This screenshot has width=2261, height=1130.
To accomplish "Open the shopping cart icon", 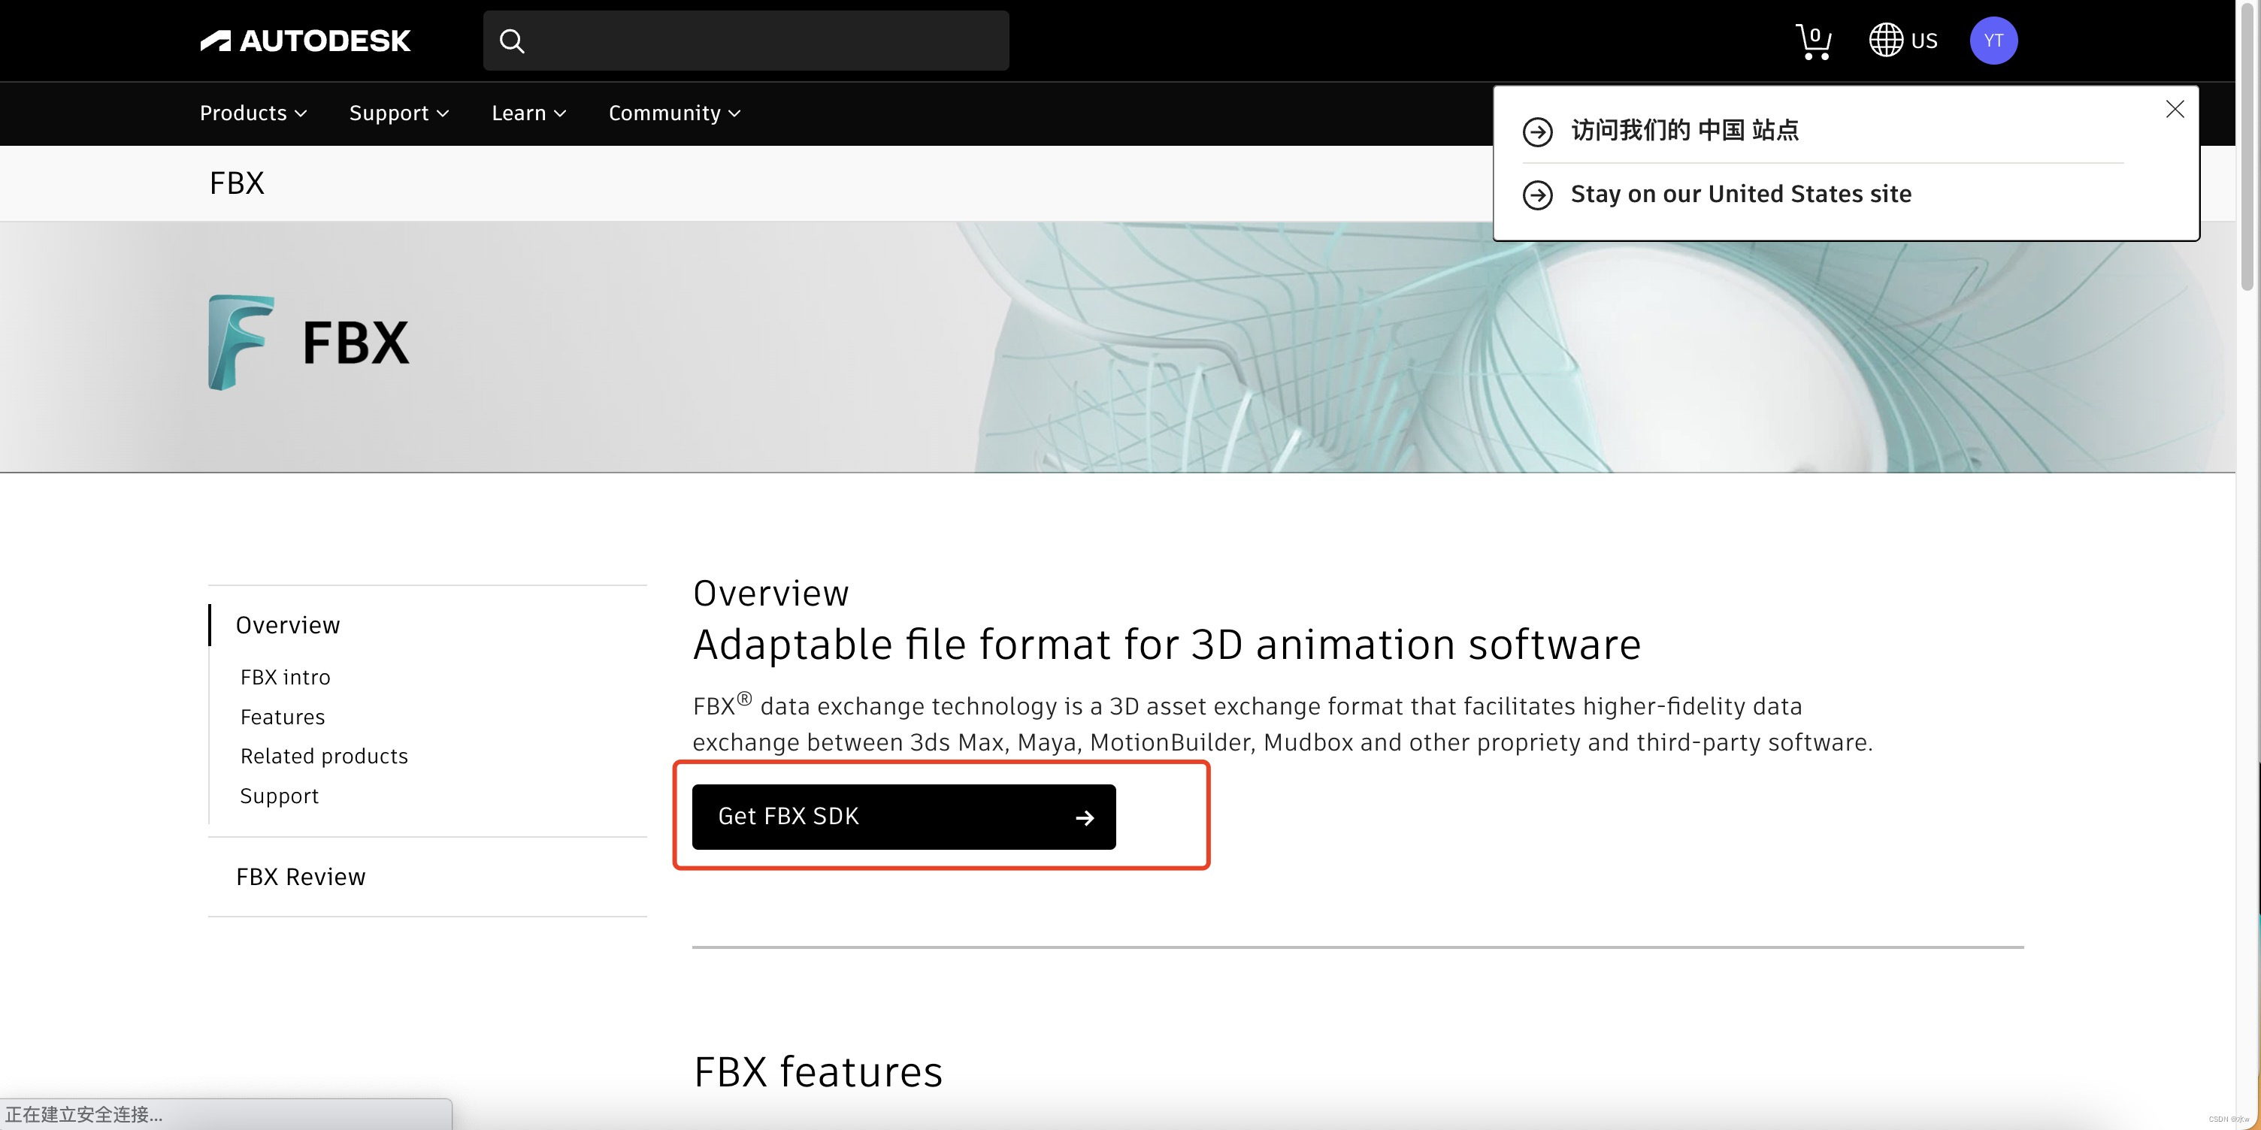I will point(1813,41).
